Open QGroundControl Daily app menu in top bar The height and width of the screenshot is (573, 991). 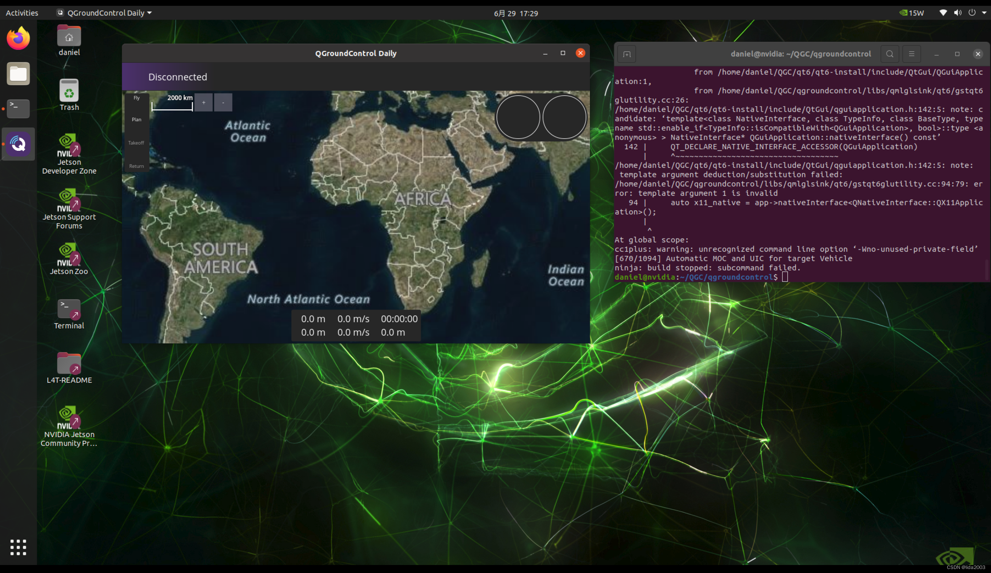coord(105,13)
